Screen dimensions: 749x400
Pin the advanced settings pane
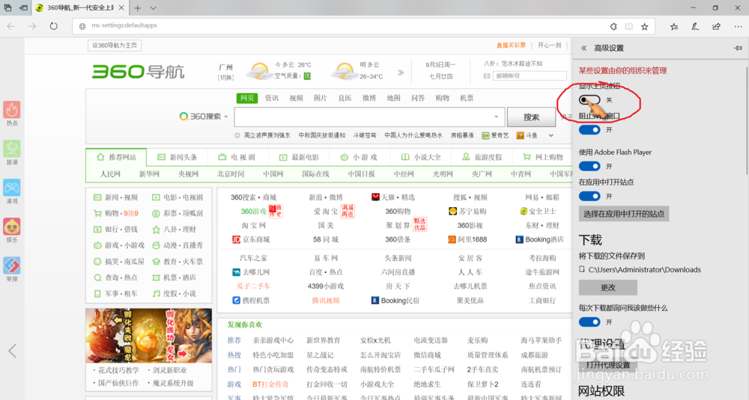coord(738,48)
